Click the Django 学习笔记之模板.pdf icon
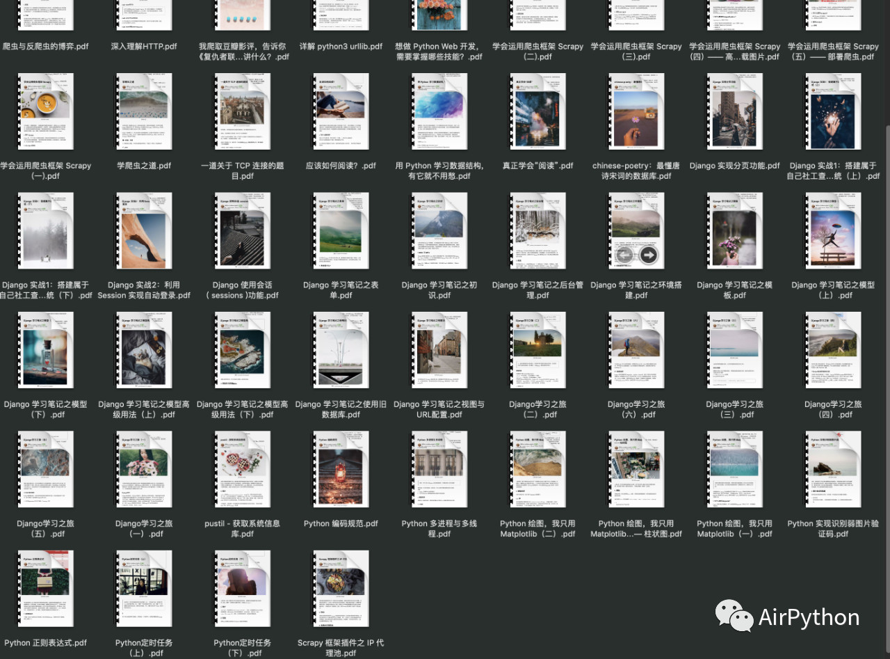Screen dimensions: 890x659 coord(735,231)
